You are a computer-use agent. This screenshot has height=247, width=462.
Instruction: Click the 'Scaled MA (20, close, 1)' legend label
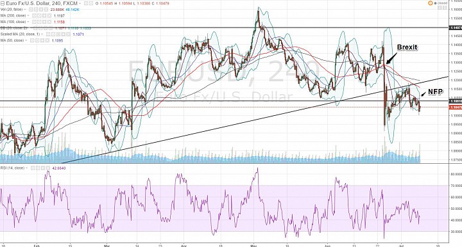(x=20, y=34)
